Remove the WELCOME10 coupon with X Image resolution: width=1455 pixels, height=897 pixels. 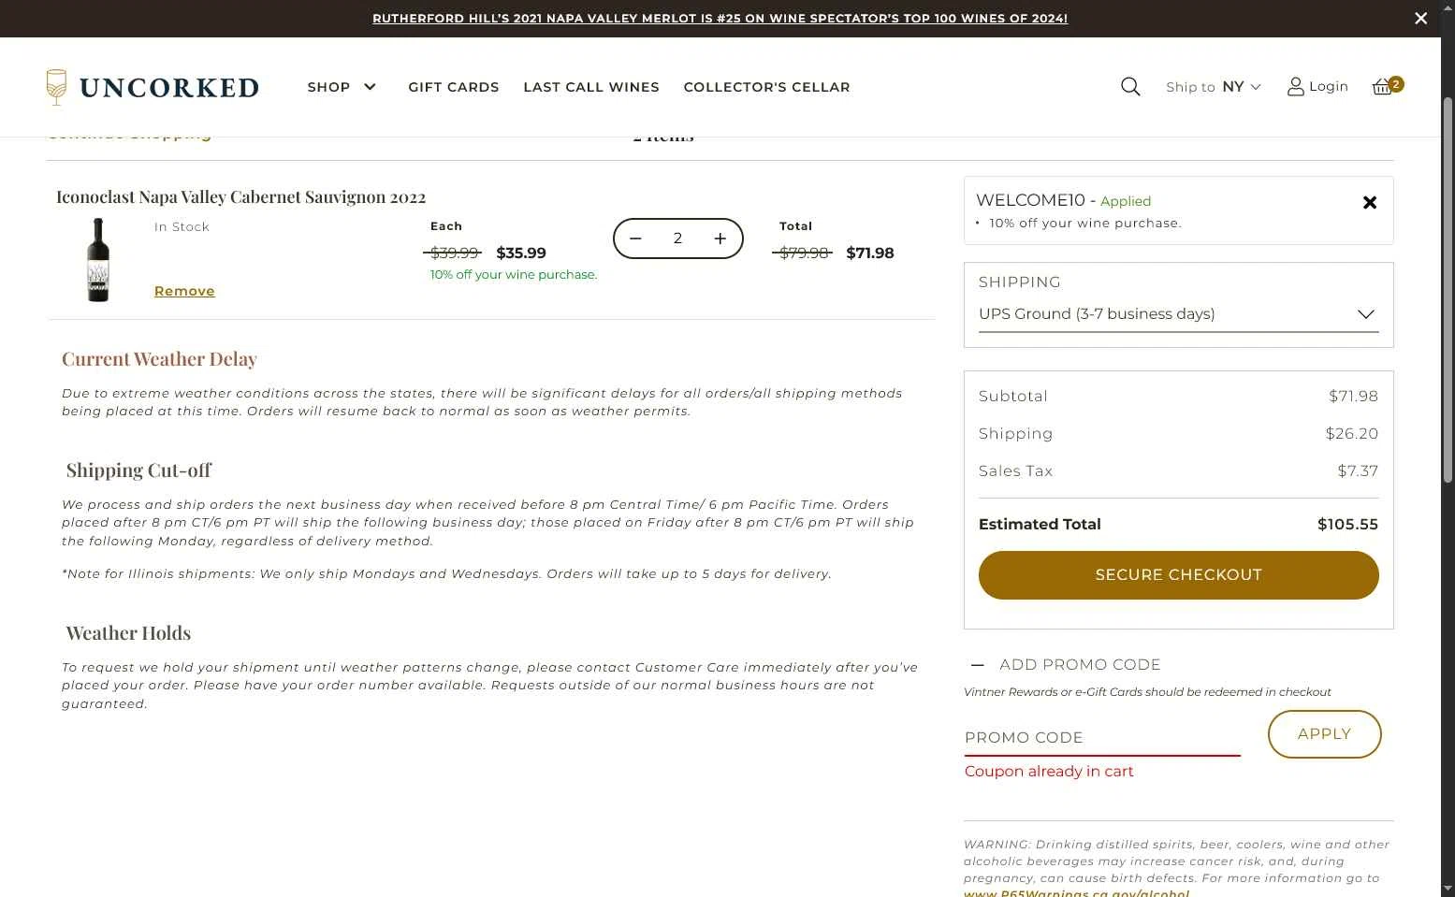[1370, 203]
